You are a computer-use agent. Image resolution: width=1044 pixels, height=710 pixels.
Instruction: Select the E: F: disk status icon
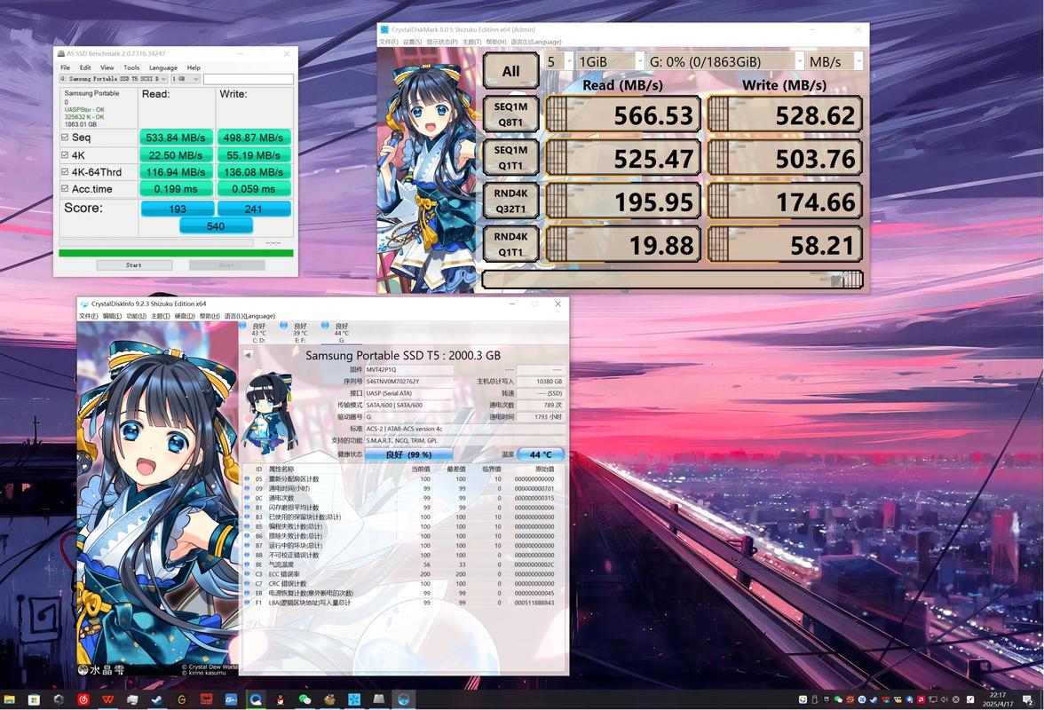[x=299, y=333]
